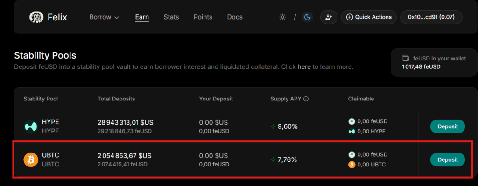Click the 7,76% APY value
The height and width of the screenshot is (186, 478).
click(287, 159)
